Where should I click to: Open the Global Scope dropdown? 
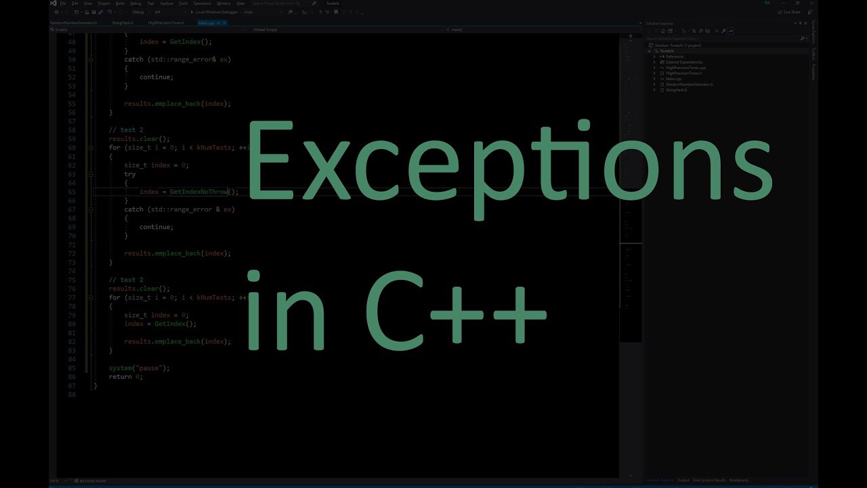pos(347,30)
